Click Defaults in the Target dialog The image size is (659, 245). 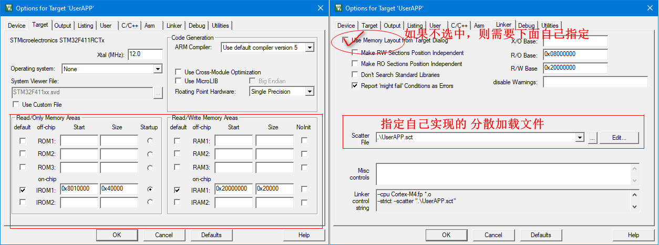pyautogui.click(x=211, y=235)
